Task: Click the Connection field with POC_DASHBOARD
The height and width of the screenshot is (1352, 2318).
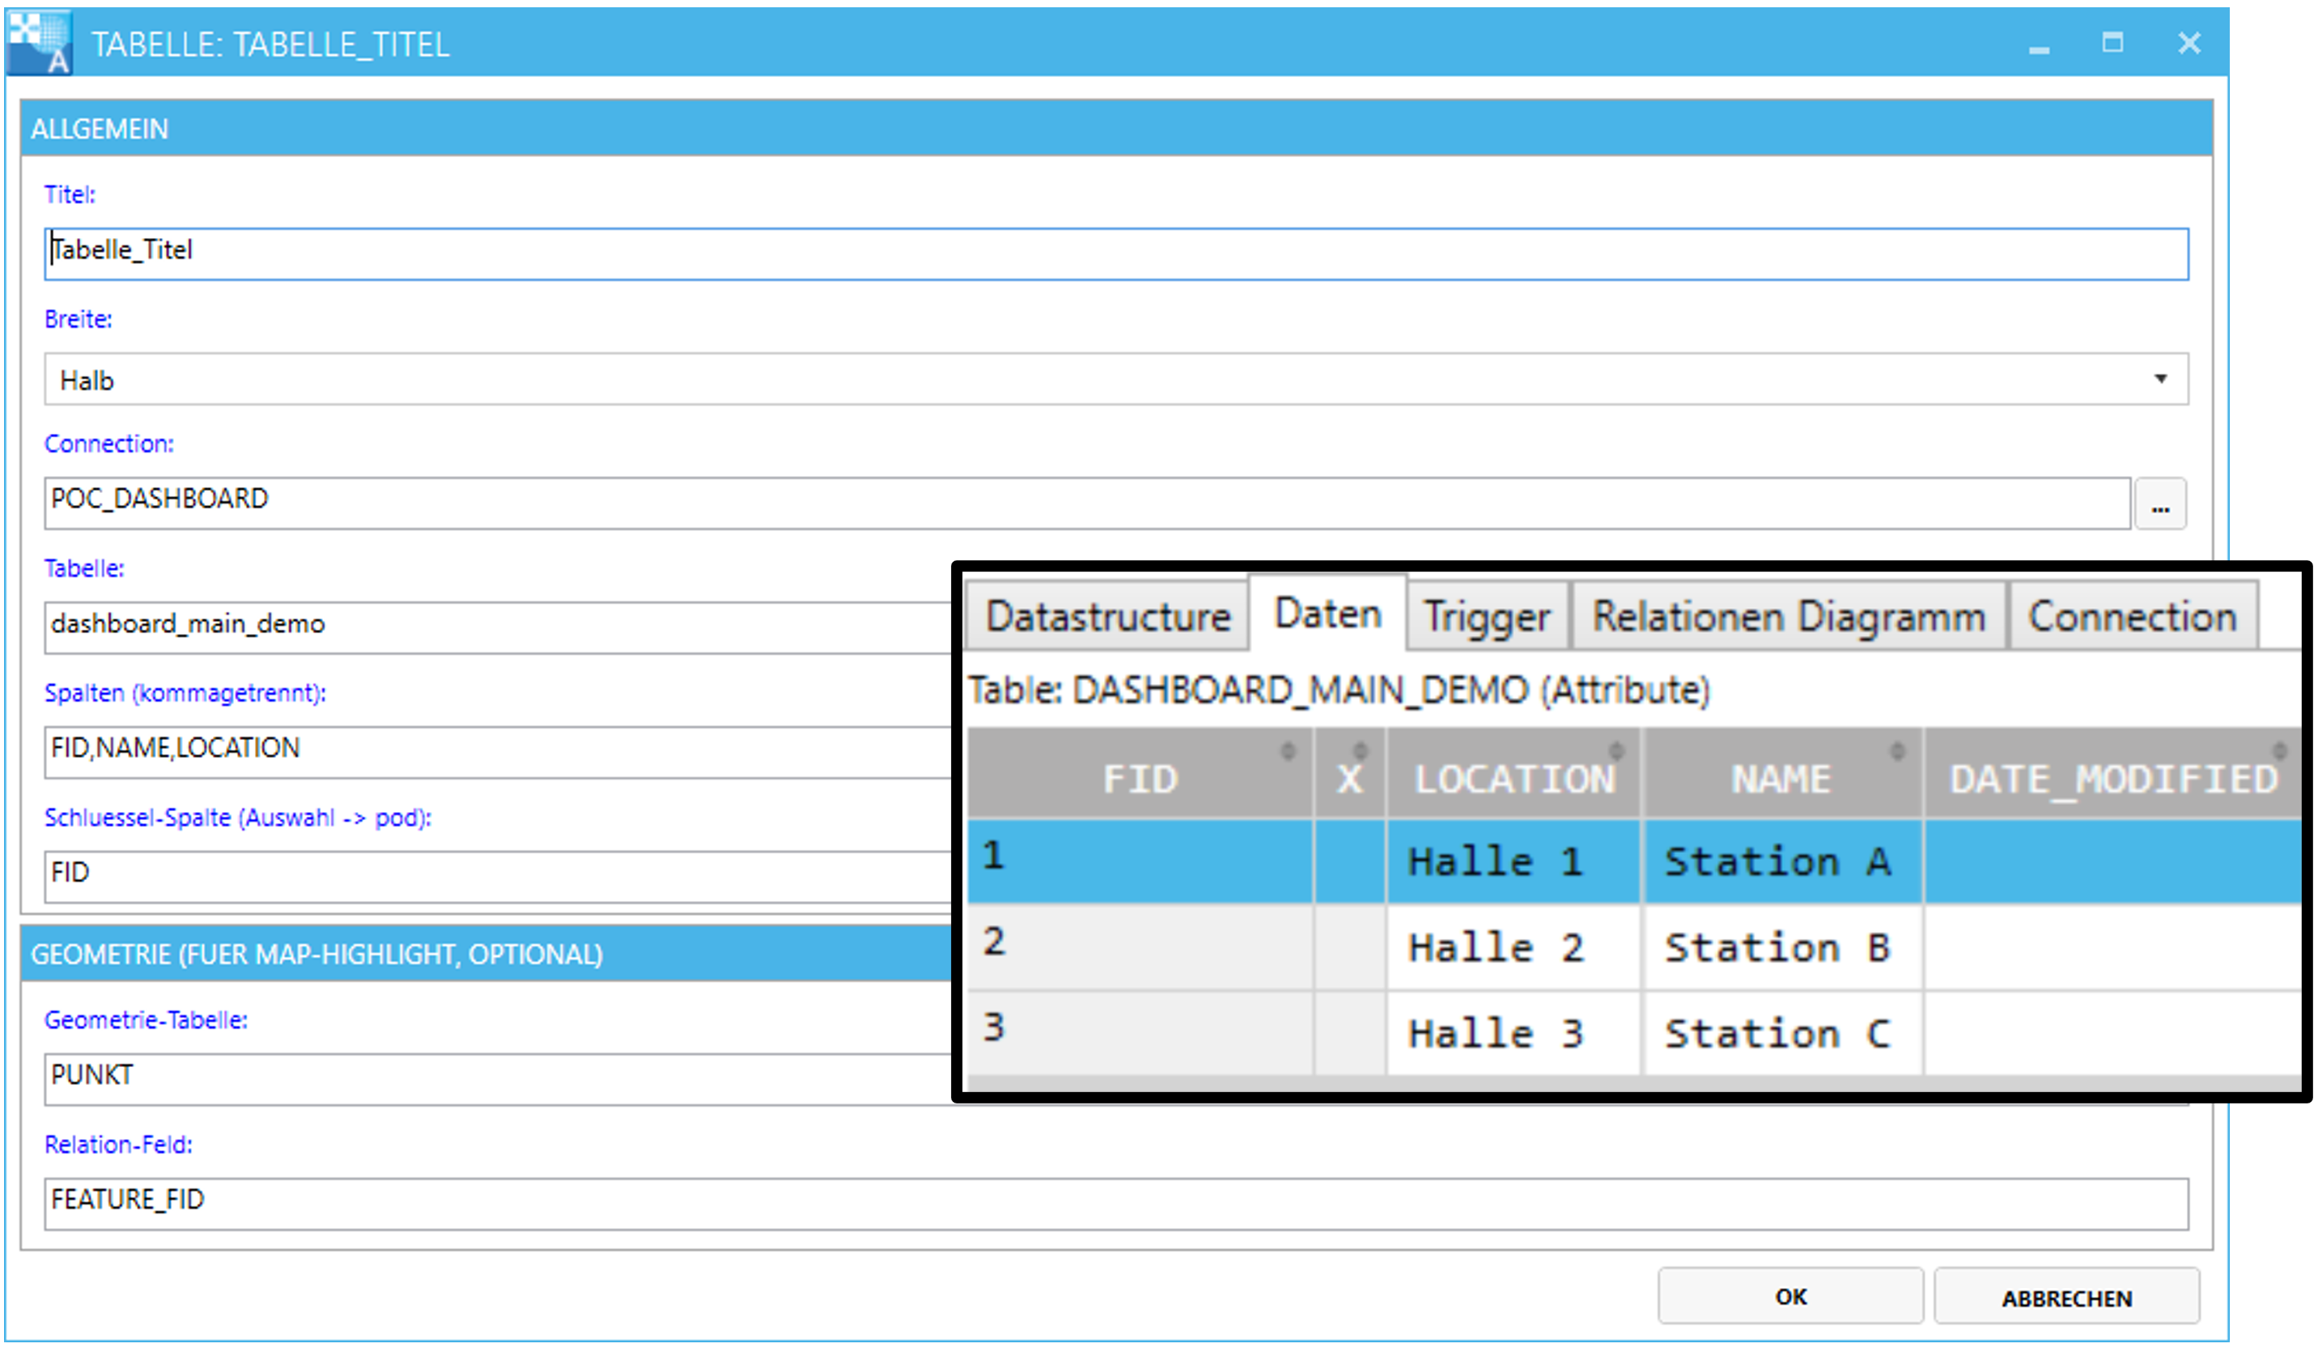Action: (x=1087, y=504)
